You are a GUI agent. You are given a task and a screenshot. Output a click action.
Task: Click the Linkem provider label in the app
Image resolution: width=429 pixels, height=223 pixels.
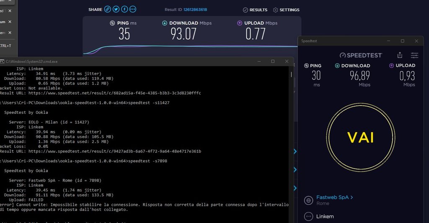point(325,216)
